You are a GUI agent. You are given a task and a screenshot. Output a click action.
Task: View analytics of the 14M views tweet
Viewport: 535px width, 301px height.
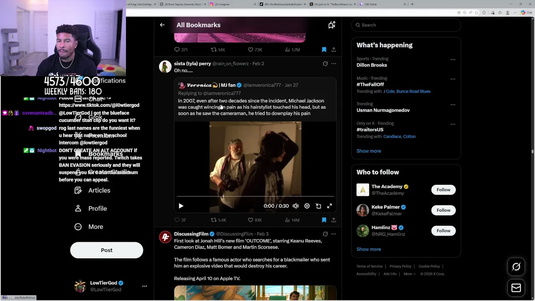291,220
